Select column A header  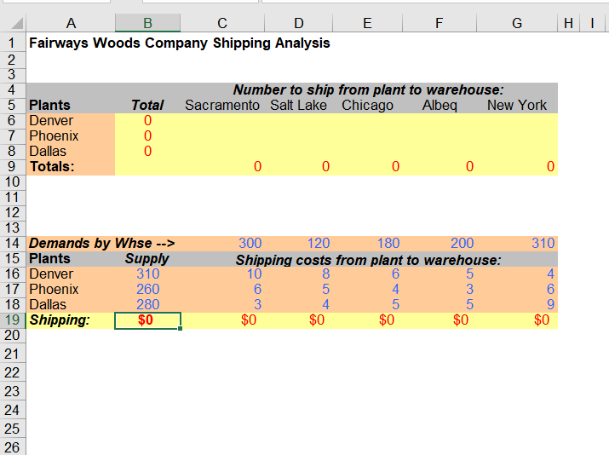(x=71, y=23)
